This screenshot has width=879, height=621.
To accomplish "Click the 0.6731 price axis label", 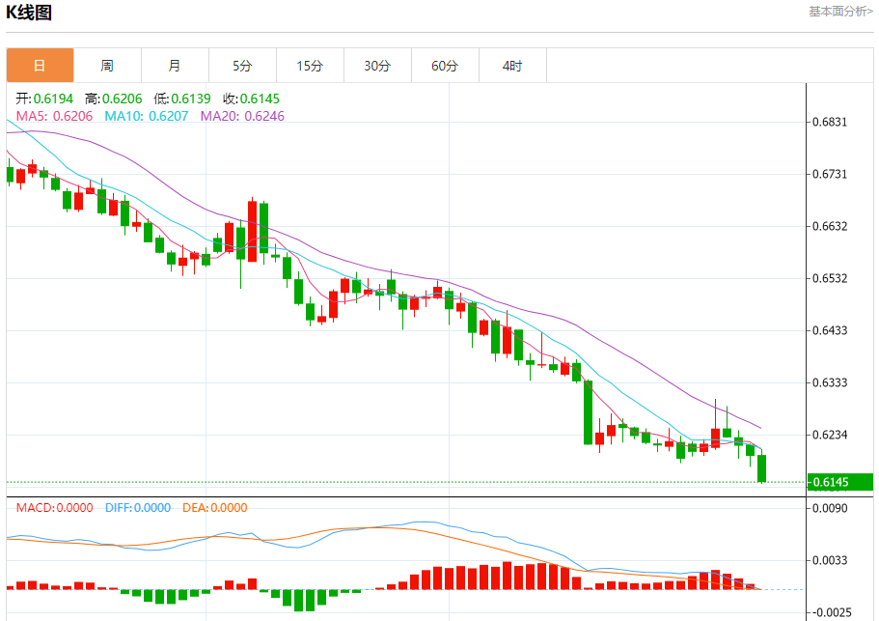I will 830,174.
